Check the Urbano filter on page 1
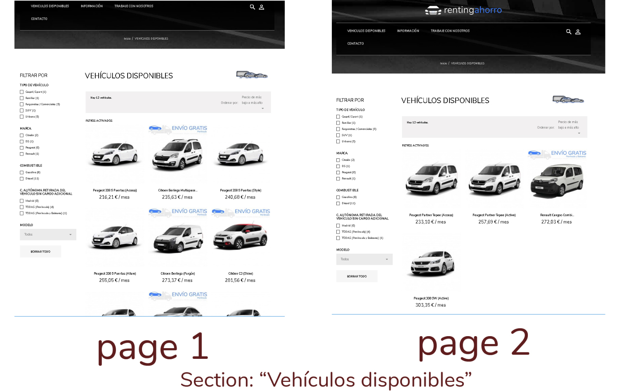 pos(22,117)
